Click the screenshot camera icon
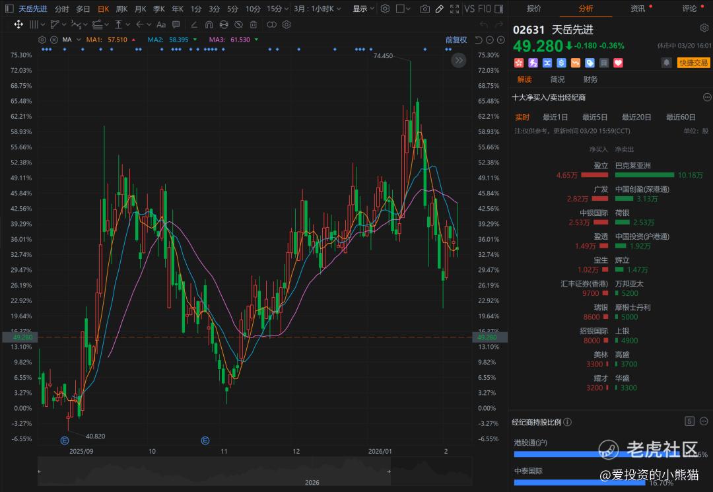713x492 pixels. point(425,9)
